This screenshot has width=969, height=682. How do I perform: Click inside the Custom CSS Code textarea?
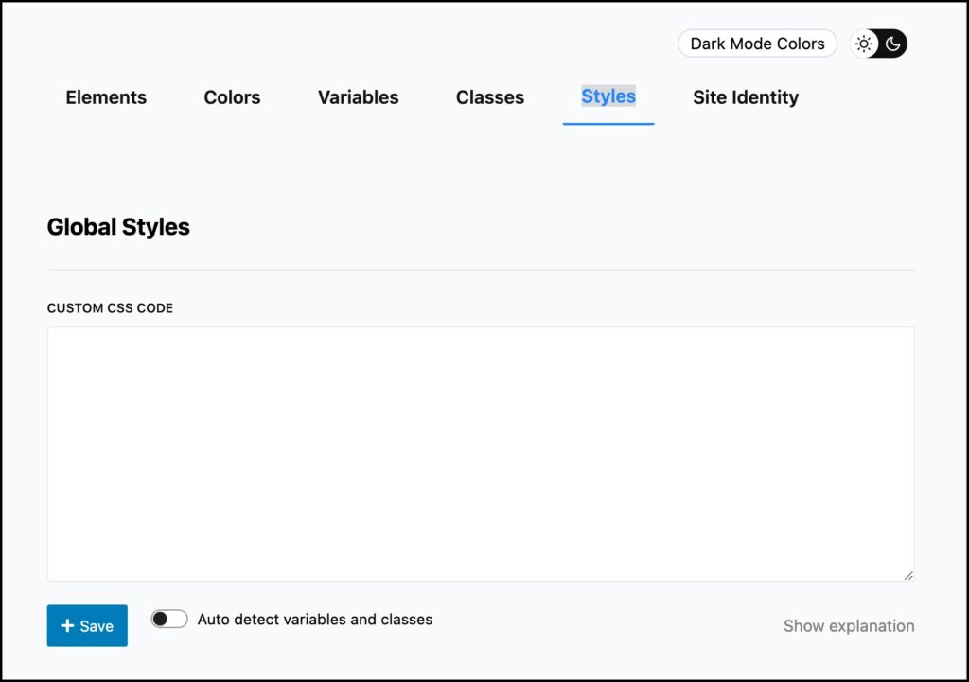coord(481,452)
